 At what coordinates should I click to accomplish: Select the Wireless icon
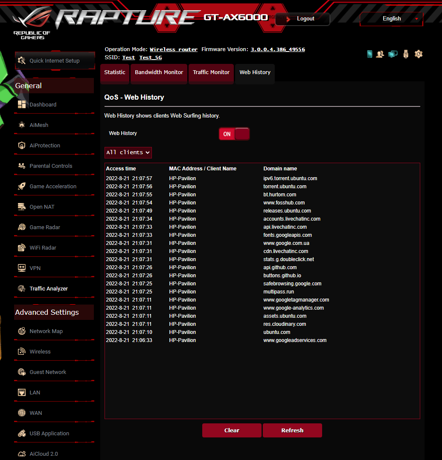pos(22,351)
